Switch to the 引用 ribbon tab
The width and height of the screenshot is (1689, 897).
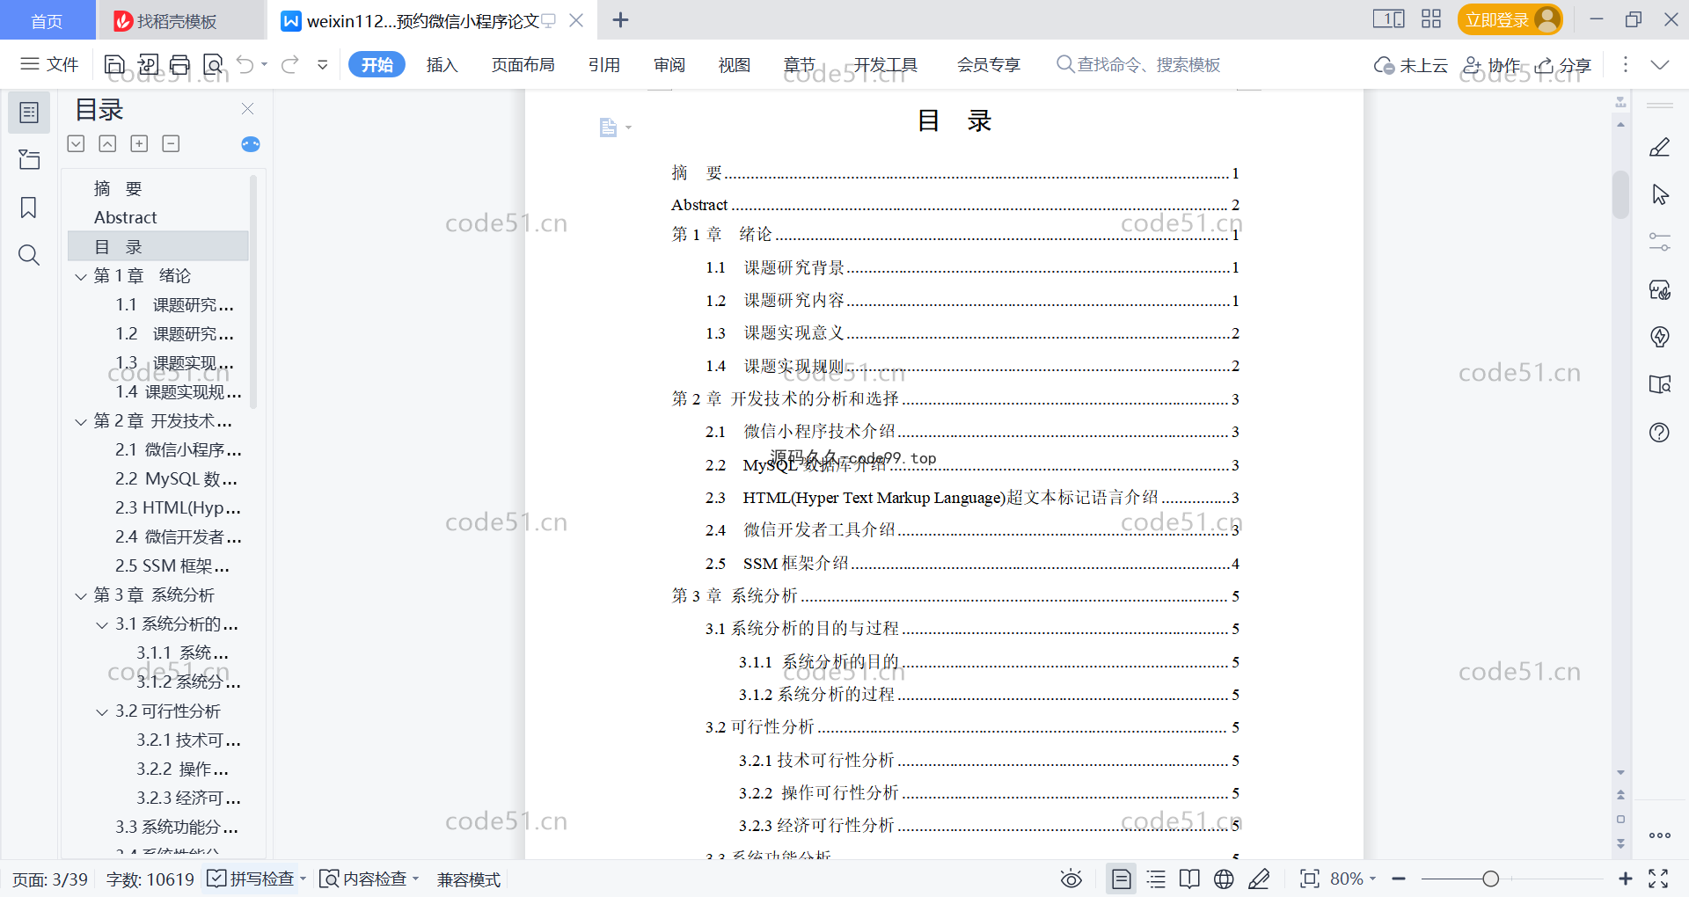point(603,64)
